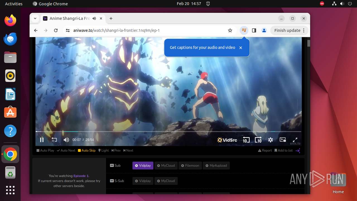
Task: Open a new browser tab
Action: coord(111,18)
